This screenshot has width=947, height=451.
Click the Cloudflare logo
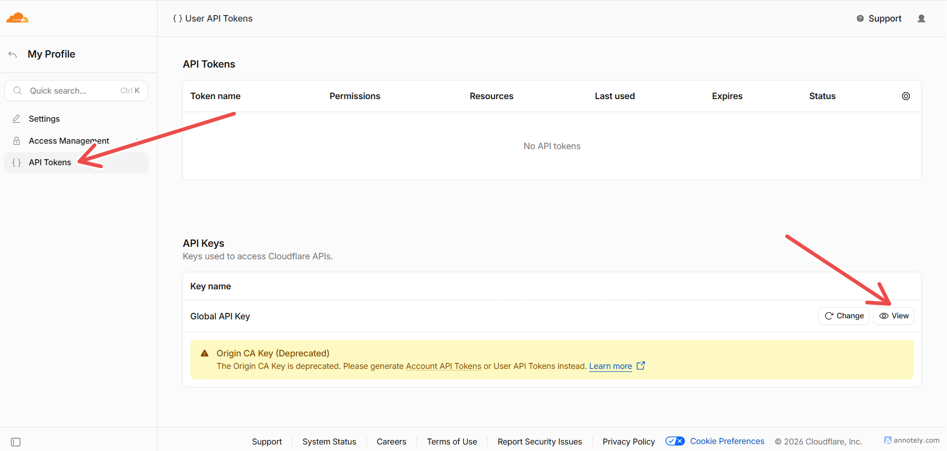[x=18, y=18]
